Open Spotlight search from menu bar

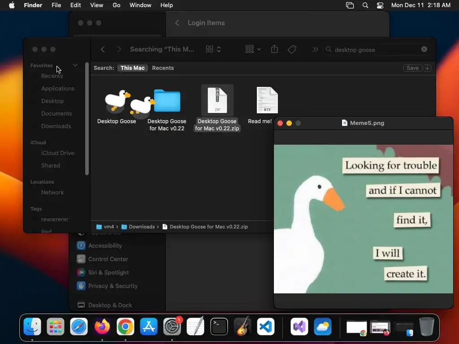point(365,5)
